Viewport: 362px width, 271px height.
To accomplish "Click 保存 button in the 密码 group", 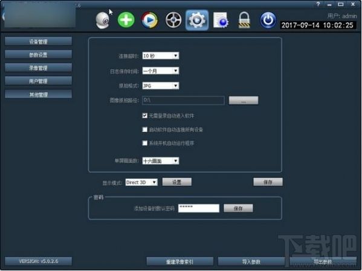I will coord(238,208).
